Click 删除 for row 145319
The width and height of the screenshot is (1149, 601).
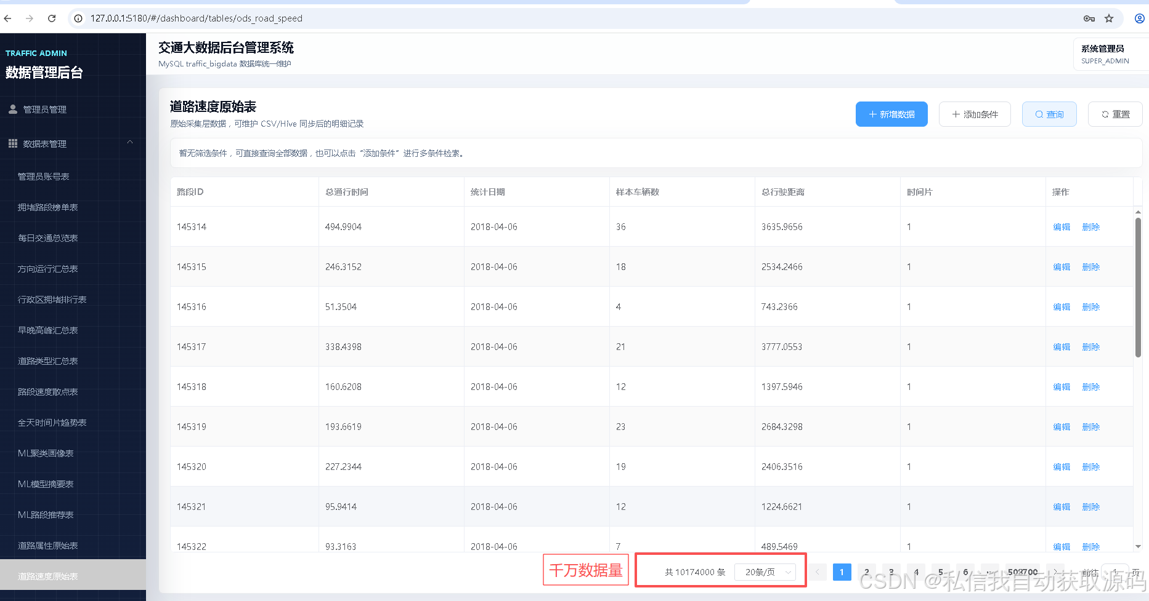pyautogui.click(x=1090, y=427)
